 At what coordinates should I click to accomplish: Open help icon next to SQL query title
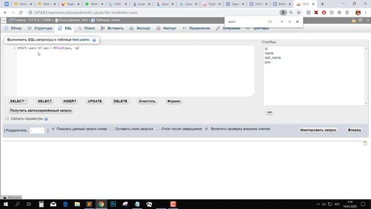(x=94, y=40)
